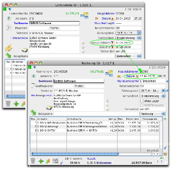Open the Lieferschein document type dropdown
The width and height of the screenshot is (189, 170).
tap(128, 56)
